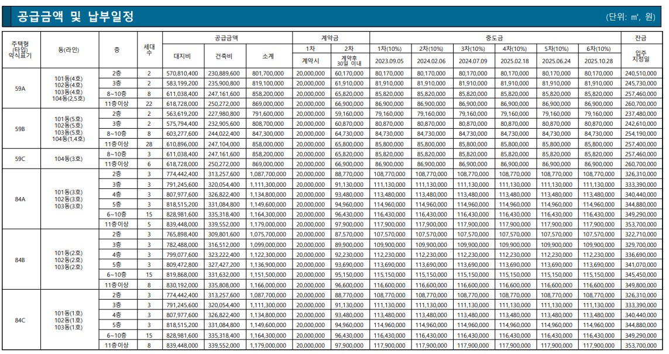This screenshot has width=669, height=354.
Task: Select the '84A' housing type cell
Action: click(20, 199)
